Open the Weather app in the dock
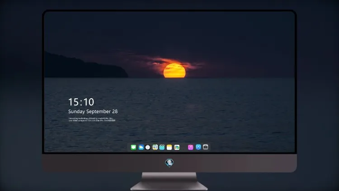This screenshot has width=339, height=191. [x=141, y=147]
